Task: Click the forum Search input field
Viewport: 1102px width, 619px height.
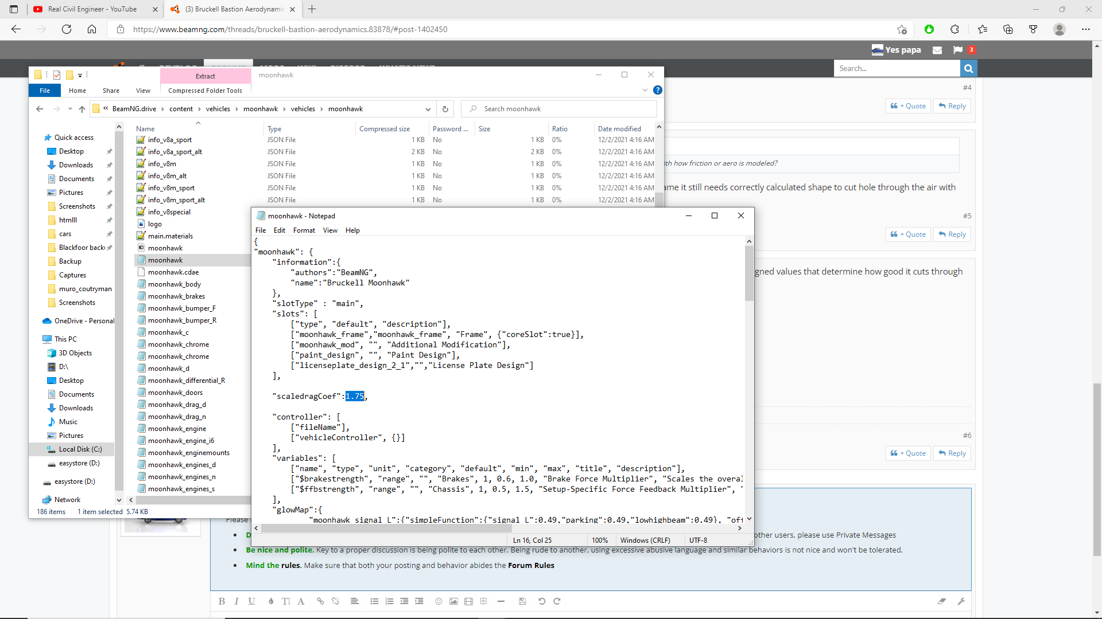Action: (x=897, y=68)
